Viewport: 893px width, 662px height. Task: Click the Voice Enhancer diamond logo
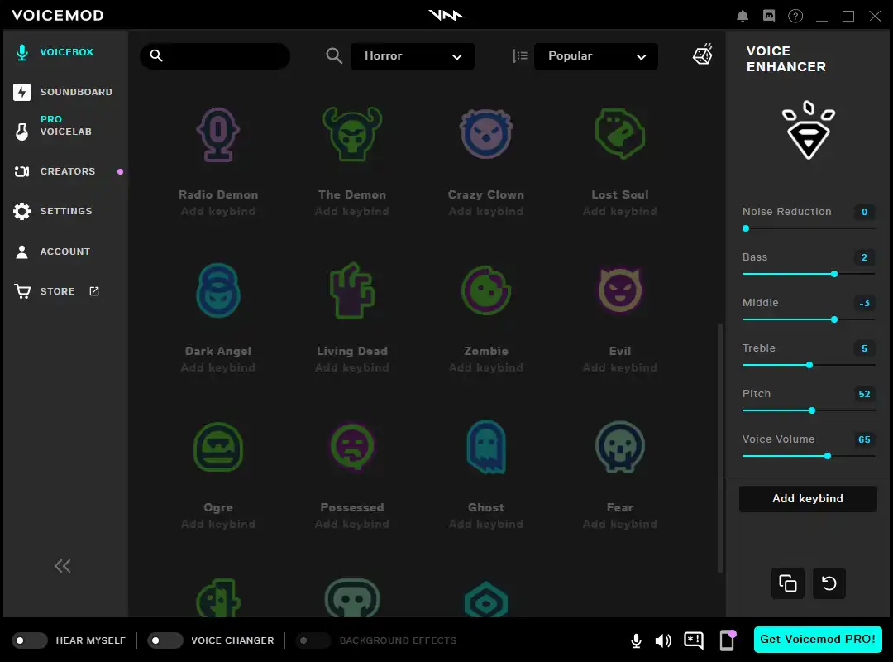[808, 130]
